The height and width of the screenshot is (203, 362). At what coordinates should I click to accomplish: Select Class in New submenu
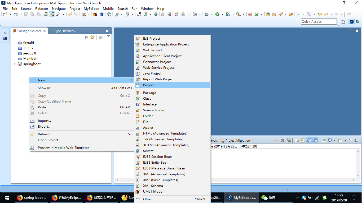tap(172, 99)
